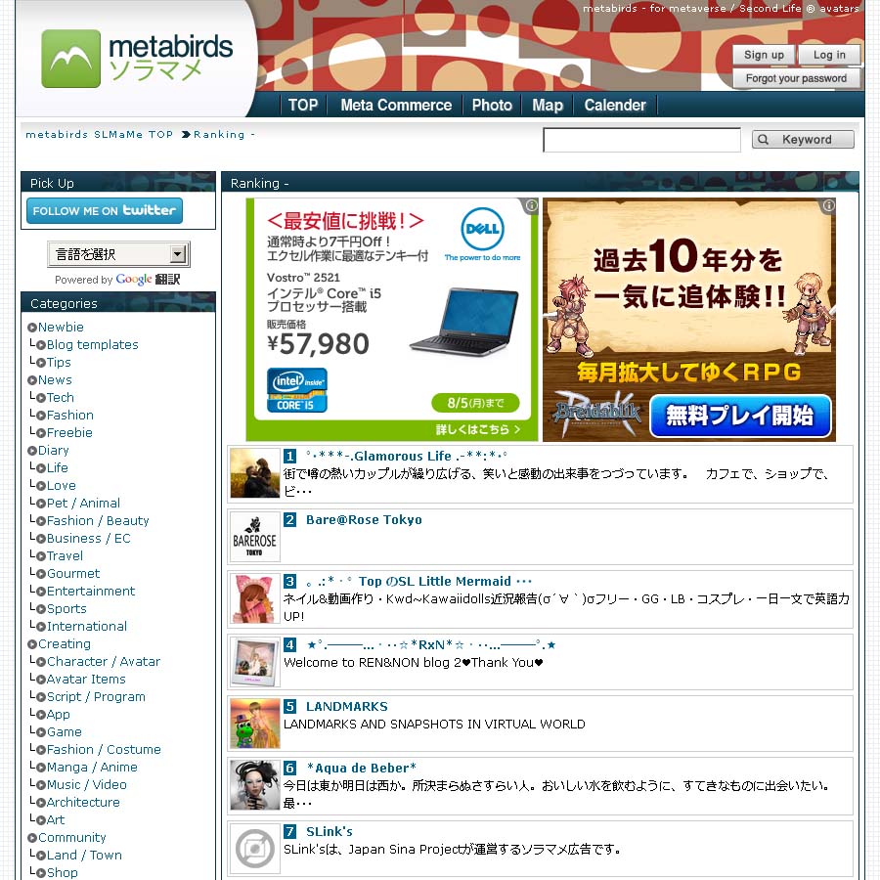The image size is (880, 880).
Task: Select the Land / Town category
Action: [84, 856]
